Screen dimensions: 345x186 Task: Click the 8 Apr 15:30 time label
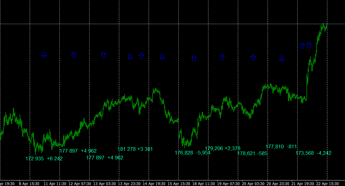(x=29, y=184)
